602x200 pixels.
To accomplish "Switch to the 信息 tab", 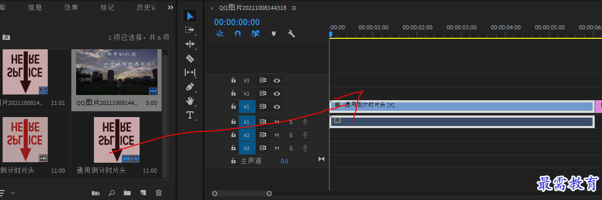I will coord(35,7).
